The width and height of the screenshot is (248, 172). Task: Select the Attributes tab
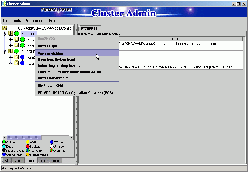click(89, 28)
